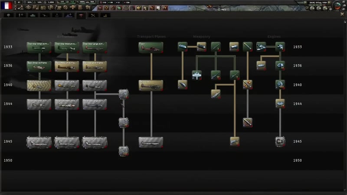Screen dimensions: 347x195
Task: Select 1940 Improved Small Airframe node
Action: click(39, 85)
